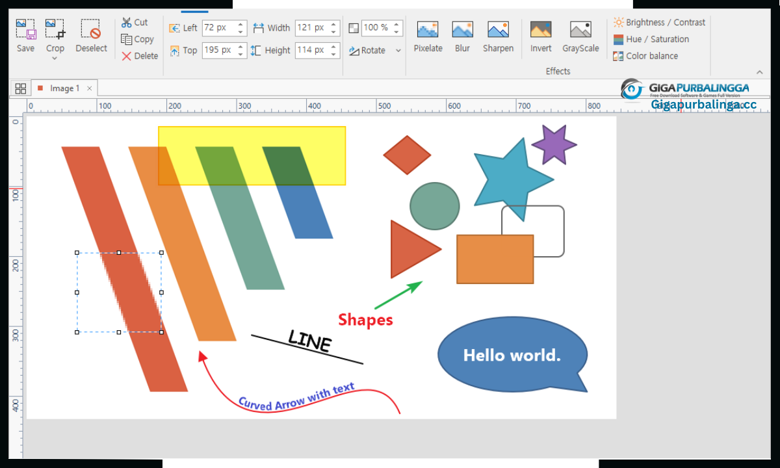The height and width of the screenshot is (468, 780).
Task: Decrease the scale percent with down arrow
Action: (x=398, y=32)
